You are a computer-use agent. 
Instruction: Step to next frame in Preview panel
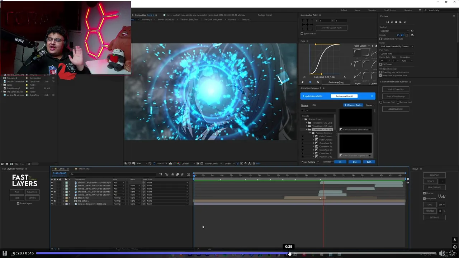401,22
